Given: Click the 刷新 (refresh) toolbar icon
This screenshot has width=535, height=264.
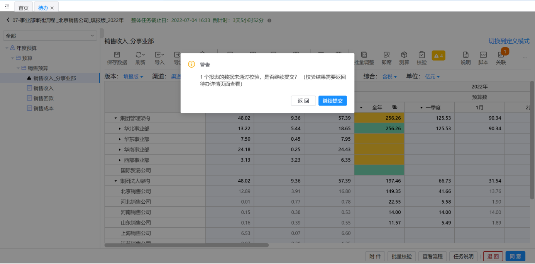Looking at the screenshot, I should pyautogui.click(x=140, y=55).
